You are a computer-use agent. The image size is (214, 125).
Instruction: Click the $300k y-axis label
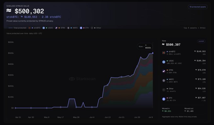pos(11,75)
